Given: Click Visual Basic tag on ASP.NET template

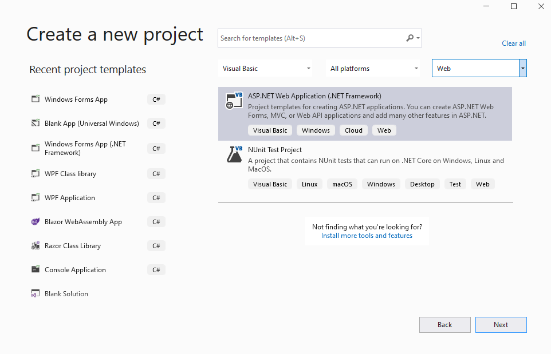Looking at the screenshot, I should (x=270, y=130).
